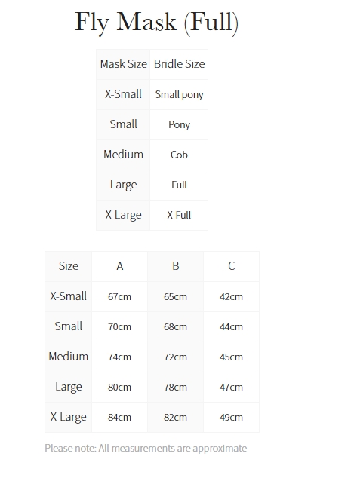Click the Cob bridle size cell

tap(179, 155)
